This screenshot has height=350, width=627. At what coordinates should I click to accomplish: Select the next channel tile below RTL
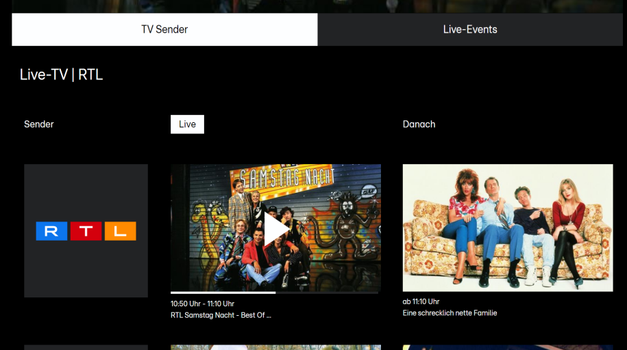click(x=86, y=347)
